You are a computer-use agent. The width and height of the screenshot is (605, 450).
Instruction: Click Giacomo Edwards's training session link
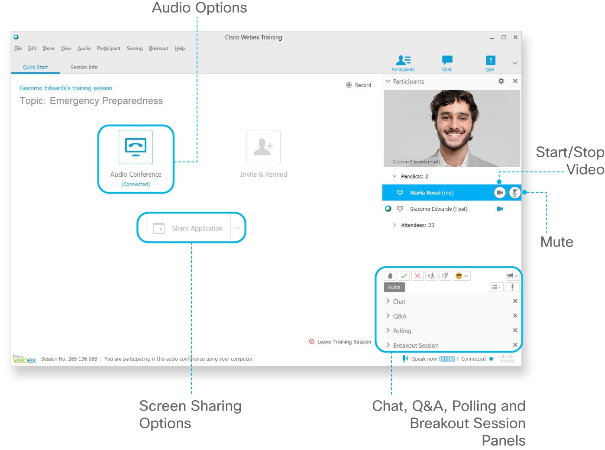coord(66,88)
